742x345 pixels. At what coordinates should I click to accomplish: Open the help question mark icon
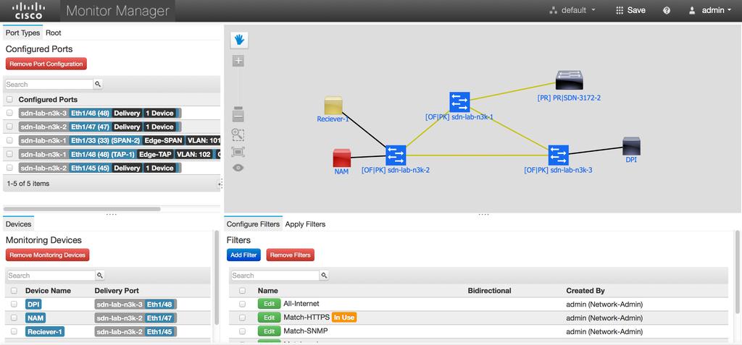point(667,10)
